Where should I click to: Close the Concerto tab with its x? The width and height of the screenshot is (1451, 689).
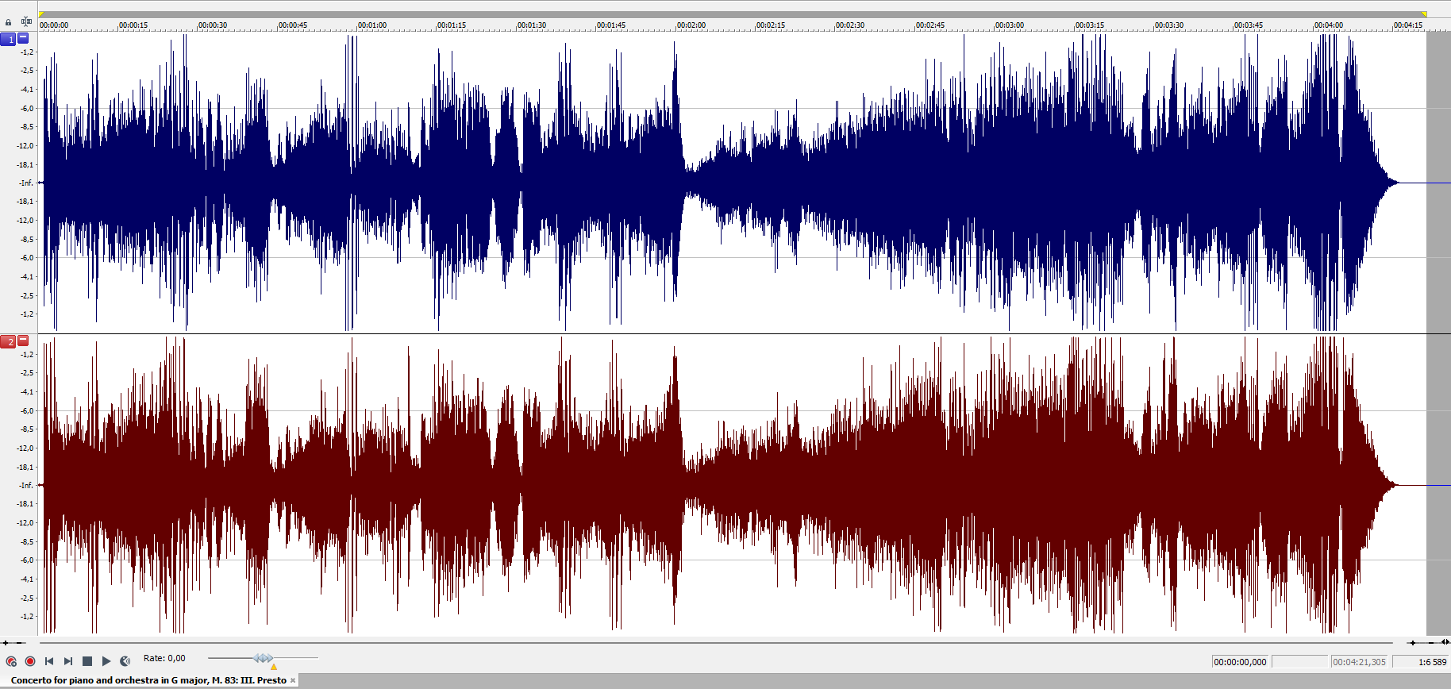[x=293, y=680]
